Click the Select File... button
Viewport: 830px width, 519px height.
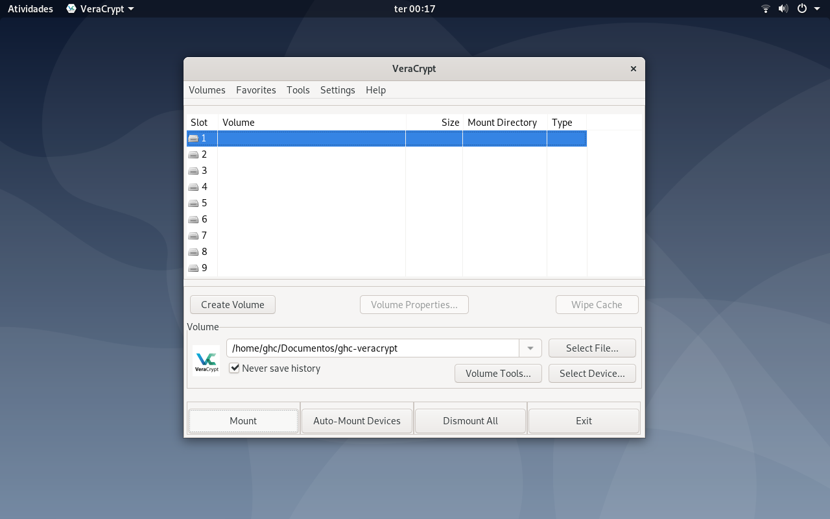tap(592, 348)
